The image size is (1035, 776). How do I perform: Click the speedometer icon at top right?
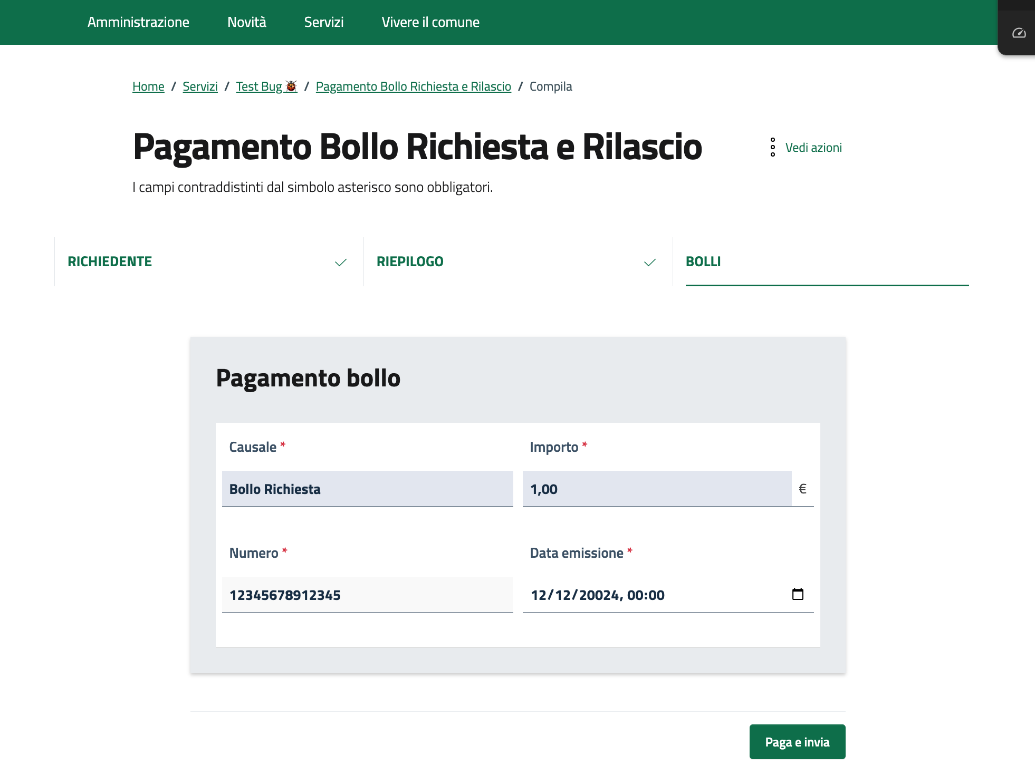(1019, 33)
